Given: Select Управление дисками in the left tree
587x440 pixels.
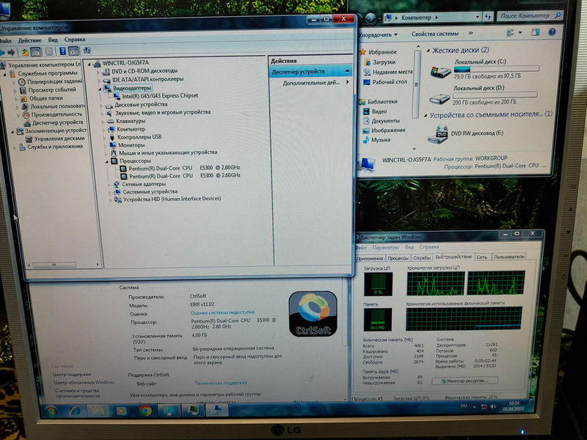Looking at the screenshot, I should tap(55, 139).
